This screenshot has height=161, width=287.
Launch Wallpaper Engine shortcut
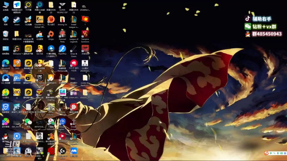coord(62,124)
